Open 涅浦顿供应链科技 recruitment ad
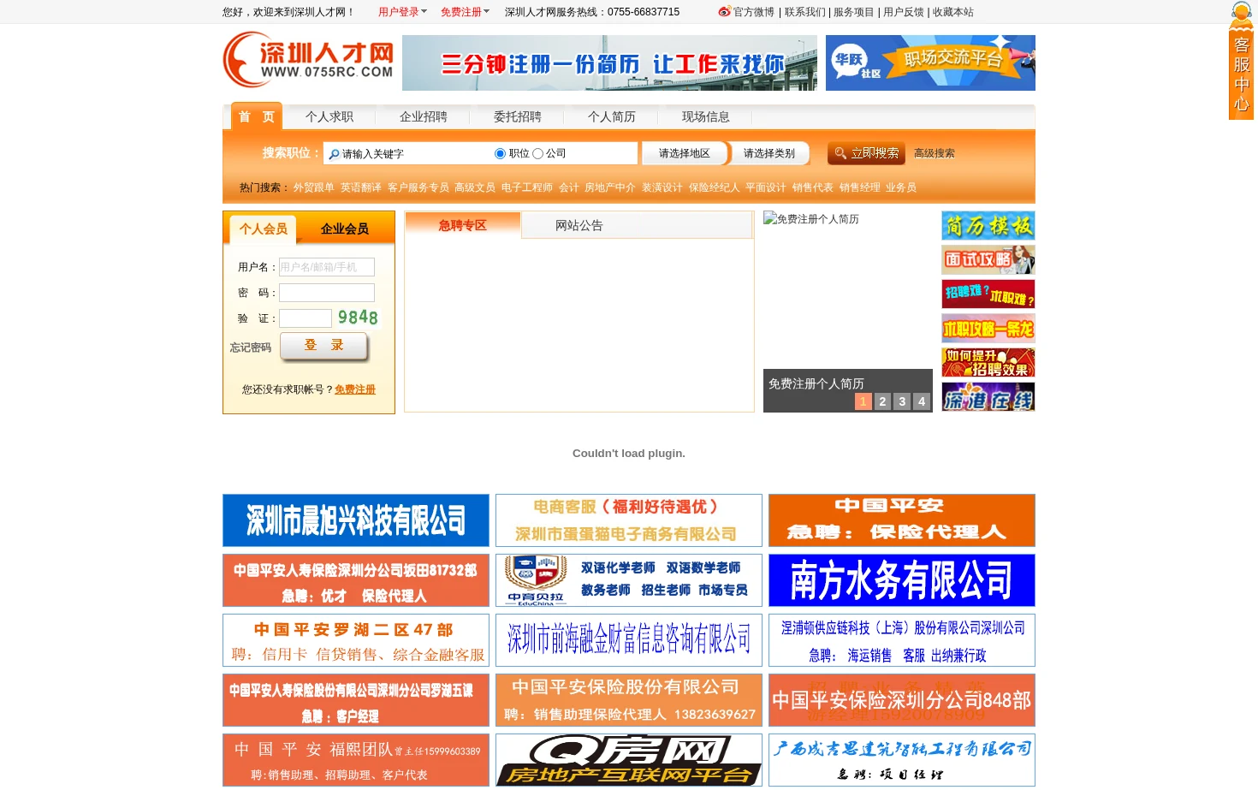The width and height of the screenshot is (1258, 790). [x=902, y=640]
